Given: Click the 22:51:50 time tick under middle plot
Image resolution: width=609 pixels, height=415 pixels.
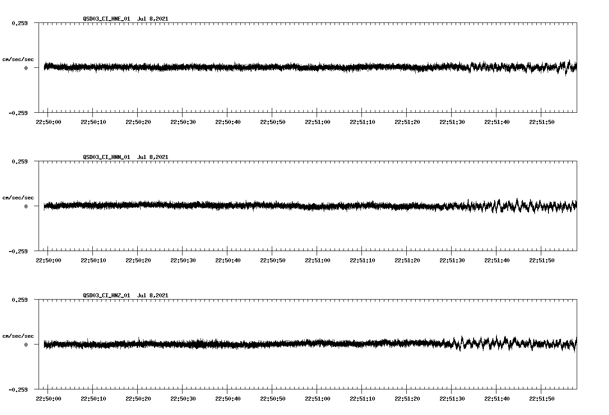Looking at the screenshot, I should [541, 259].
